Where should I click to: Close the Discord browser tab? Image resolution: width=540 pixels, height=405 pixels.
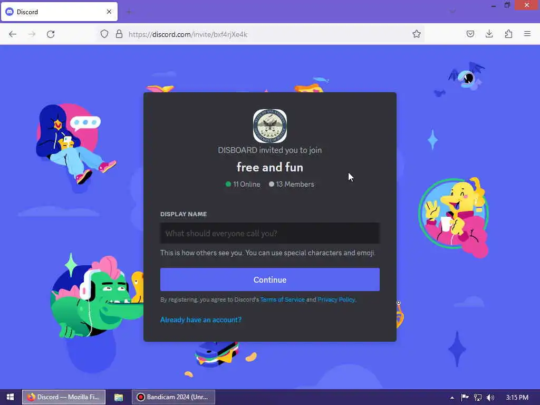109,12
